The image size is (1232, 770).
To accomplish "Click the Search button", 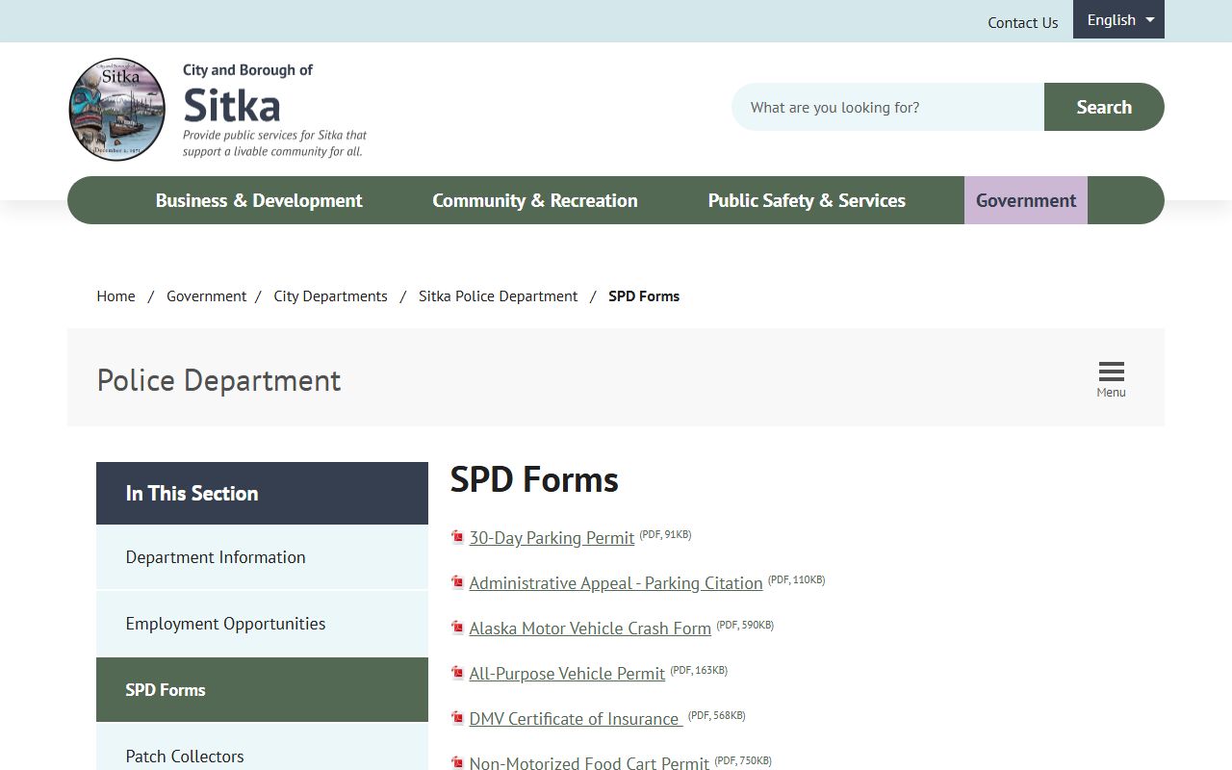I will coord(1104,107).
